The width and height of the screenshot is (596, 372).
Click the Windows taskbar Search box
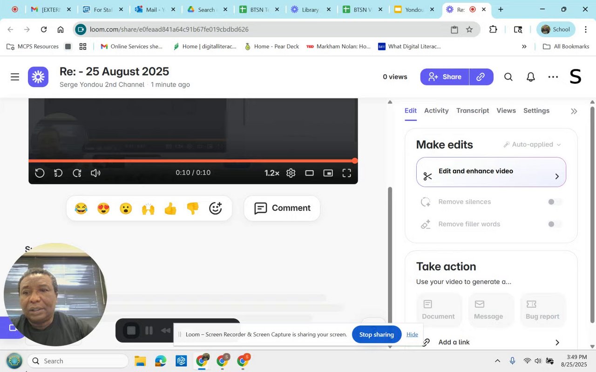coord(77,361)
